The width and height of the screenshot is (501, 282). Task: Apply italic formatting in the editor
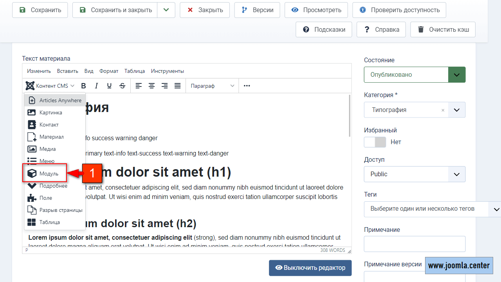pyautogui.click(x=96, y=86)
